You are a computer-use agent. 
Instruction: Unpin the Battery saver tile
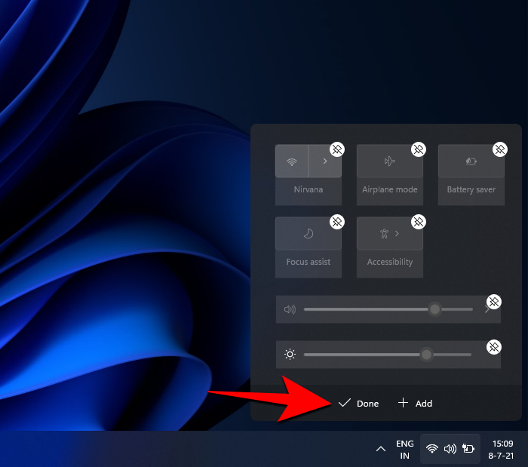click(x=500, y=149)
